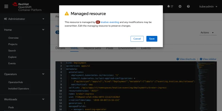Cancel the Managed resource dialog
This screenshot has height=111, width=222.
(137, 39)
